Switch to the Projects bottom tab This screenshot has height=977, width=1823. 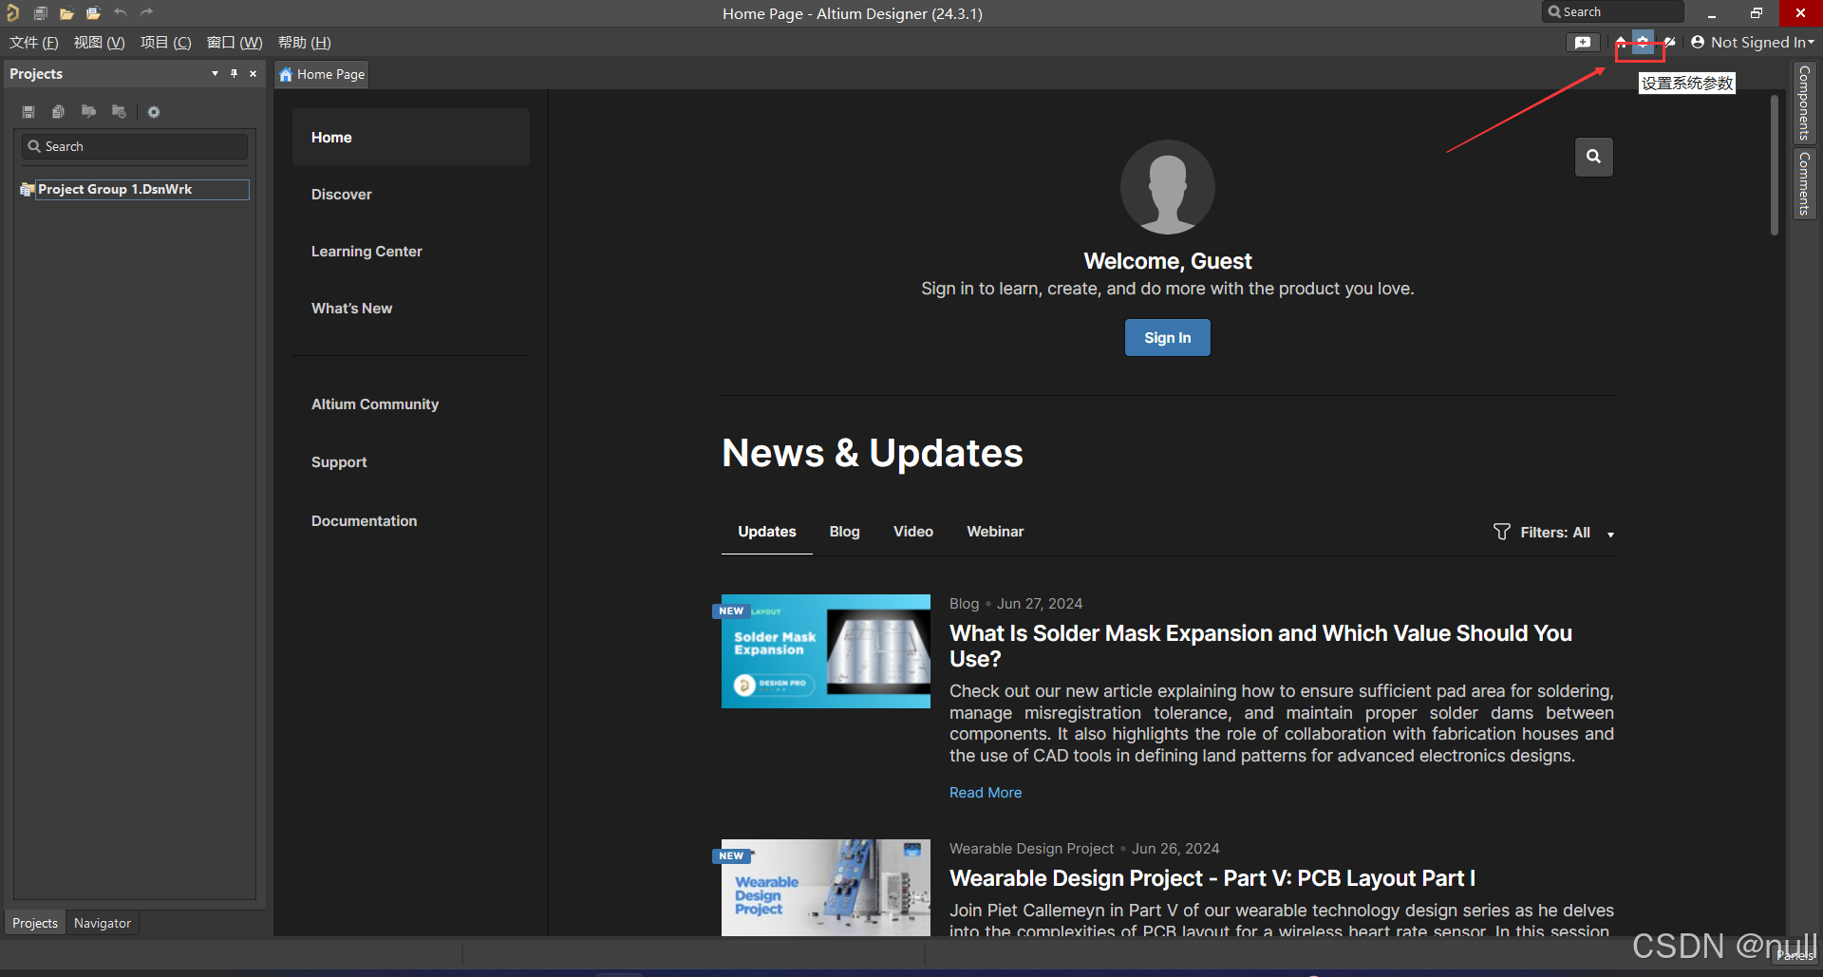tap(35, 923)
